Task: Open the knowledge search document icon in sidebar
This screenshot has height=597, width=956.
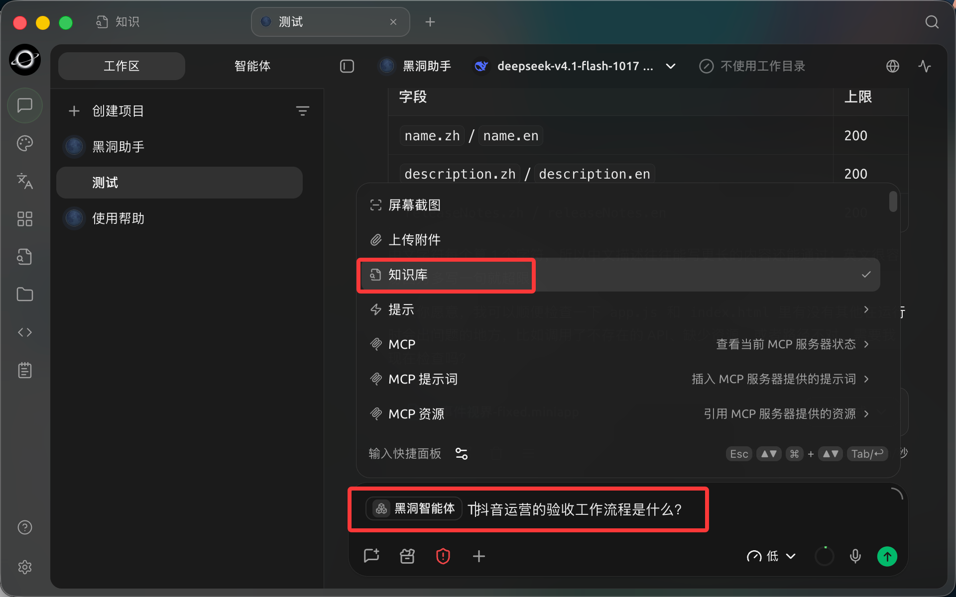Action: coord(24,257)
